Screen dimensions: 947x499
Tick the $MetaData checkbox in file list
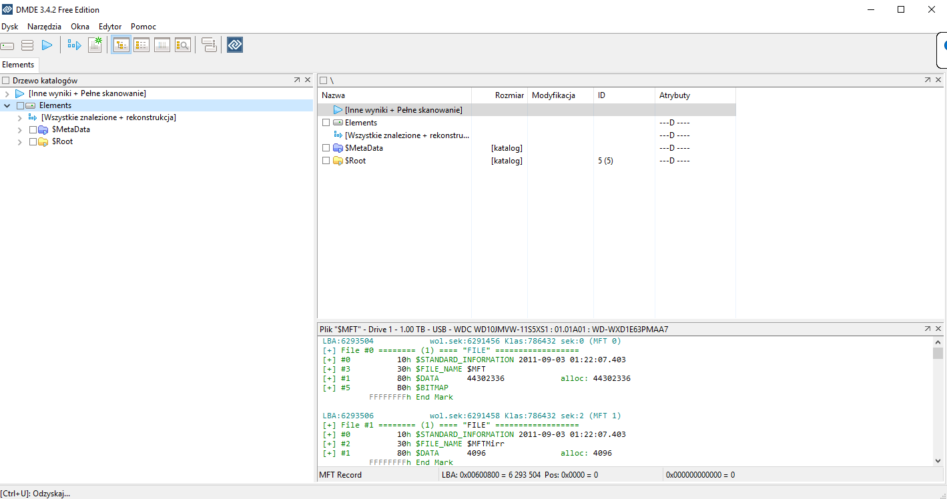(x=326, y=148)
